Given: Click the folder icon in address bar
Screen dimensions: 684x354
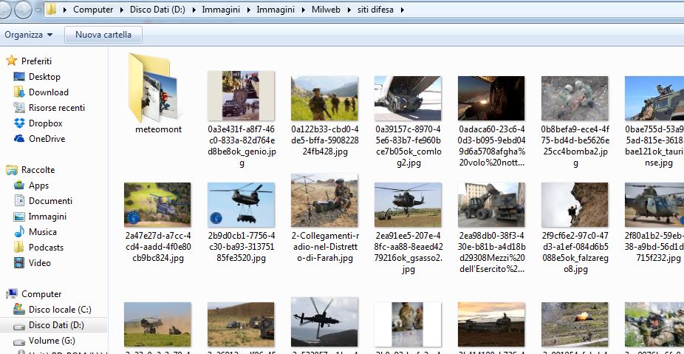Looking at the screenshot, I should [x=51, y=9].
